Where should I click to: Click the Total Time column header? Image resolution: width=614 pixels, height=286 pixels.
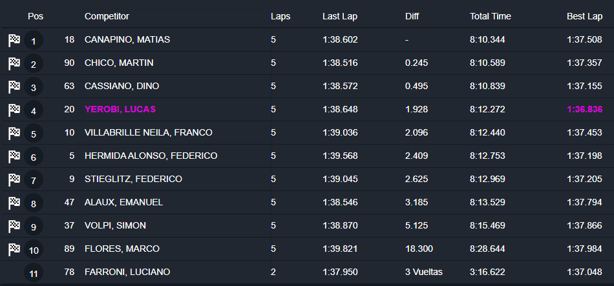click(490, 16)
